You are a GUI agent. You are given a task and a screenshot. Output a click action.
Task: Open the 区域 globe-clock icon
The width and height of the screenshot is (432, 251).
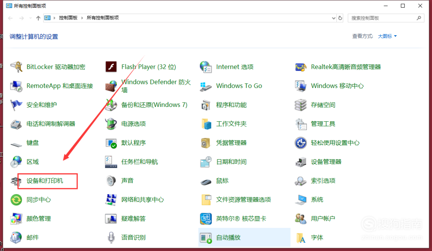(x=16, y=162)
